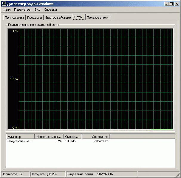Screen dimensions: 181x178
Task: Click the Task Manager title bar icon
Action: (x=4, y=4)
